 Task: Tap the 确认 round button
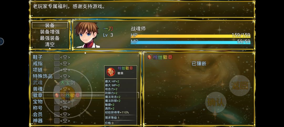pyautogui.click(x=216, y=102)
